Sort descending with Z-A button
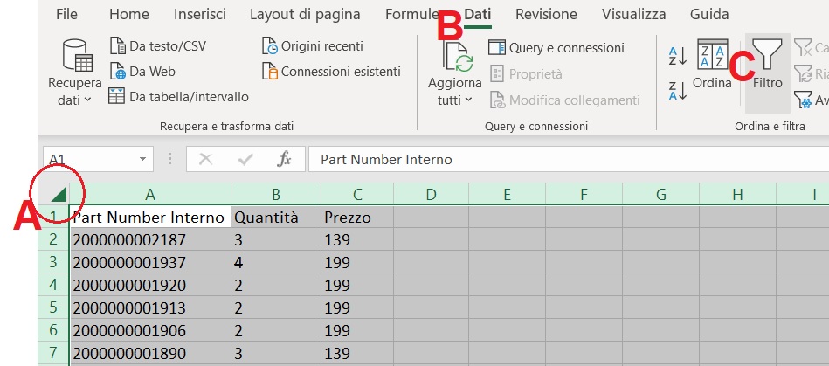 pos(678,89)
